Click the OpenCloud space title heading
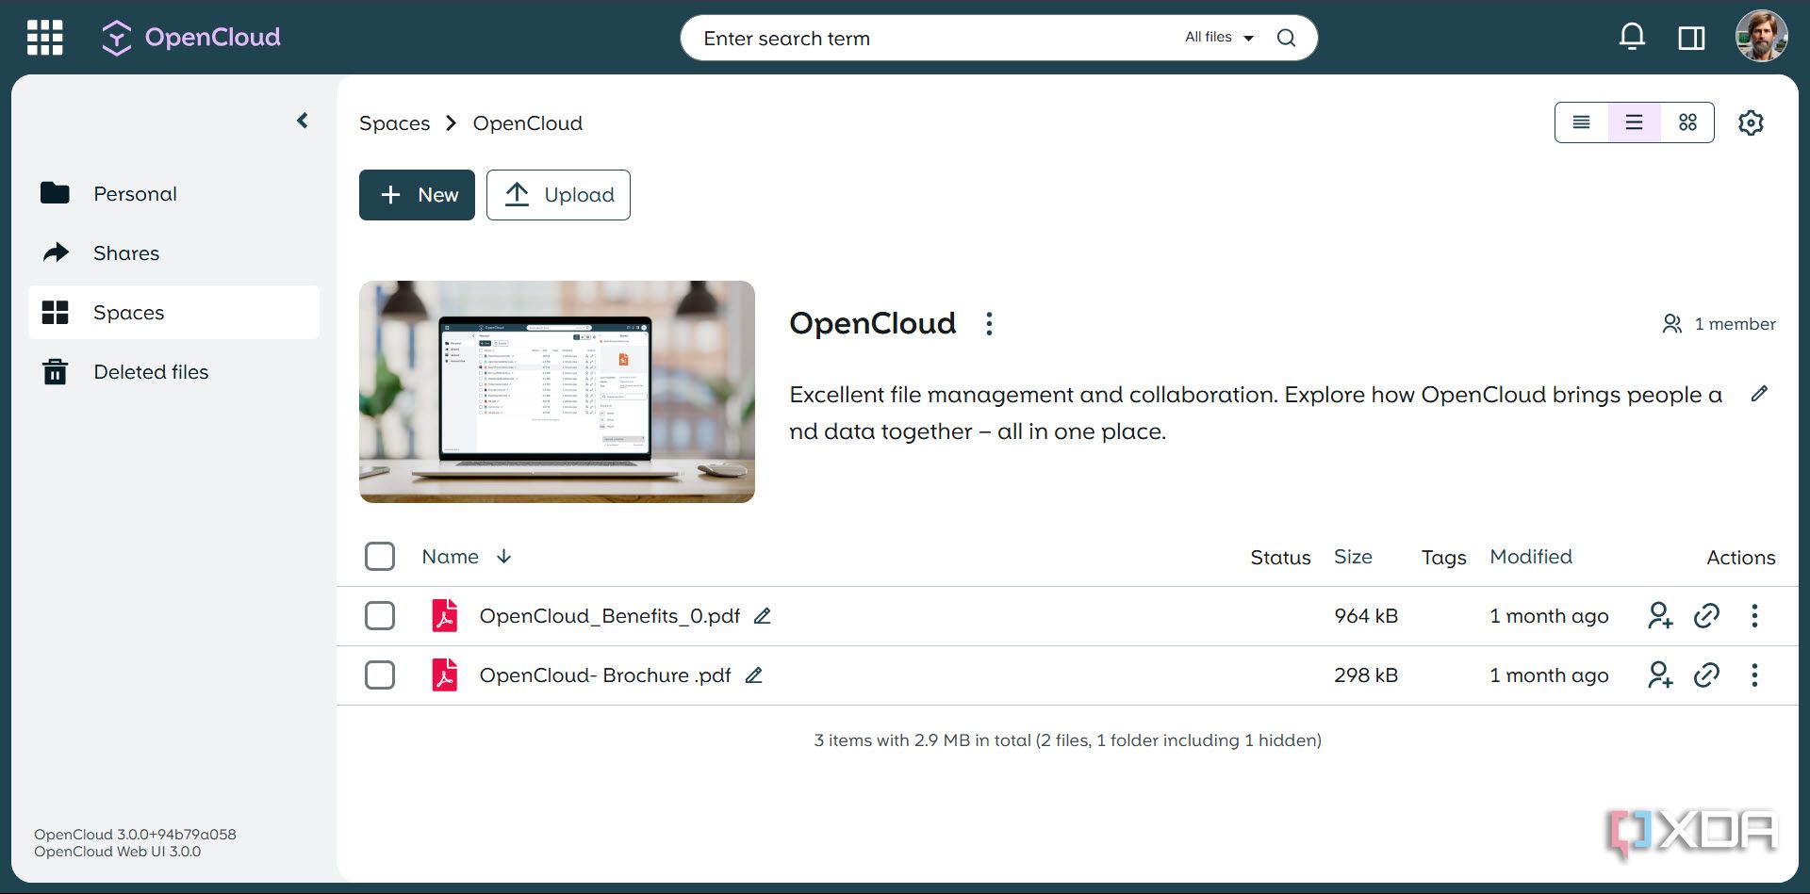Image resolution: width=1810 pixels, height=894 pixels. point(873,323)
